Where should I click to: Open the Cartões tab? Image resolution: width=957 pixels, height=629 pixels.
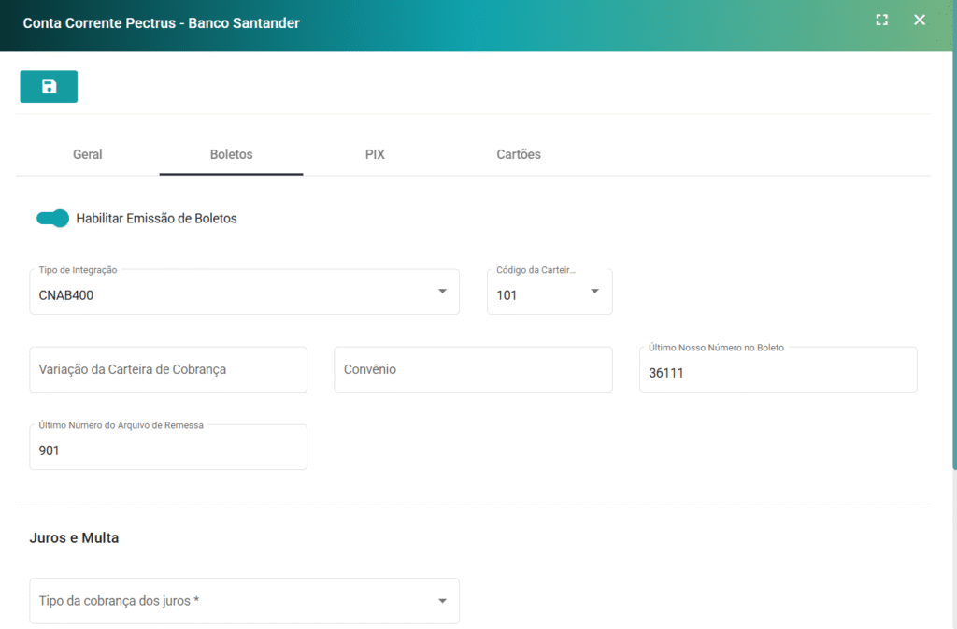tap(519, 154)
